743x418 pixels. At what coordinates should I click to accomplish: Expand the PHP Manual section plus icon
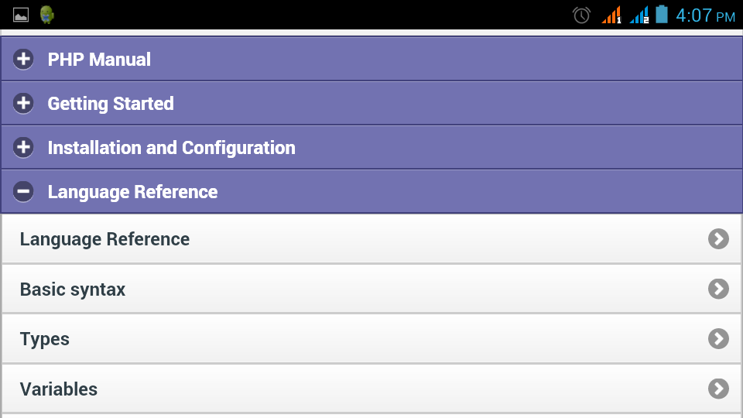[23, 60]
